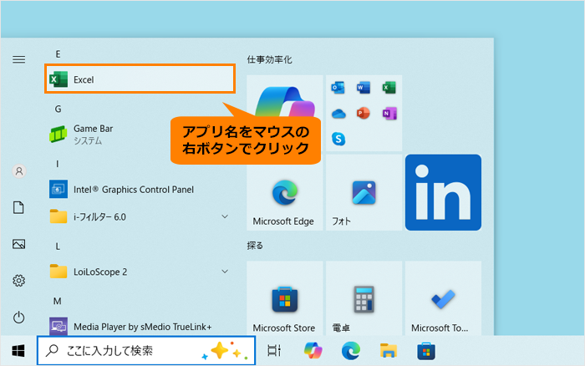Open the i-フィルター 6.0 folder
This screenshot has height=366, width=585.
pos(140,216)
